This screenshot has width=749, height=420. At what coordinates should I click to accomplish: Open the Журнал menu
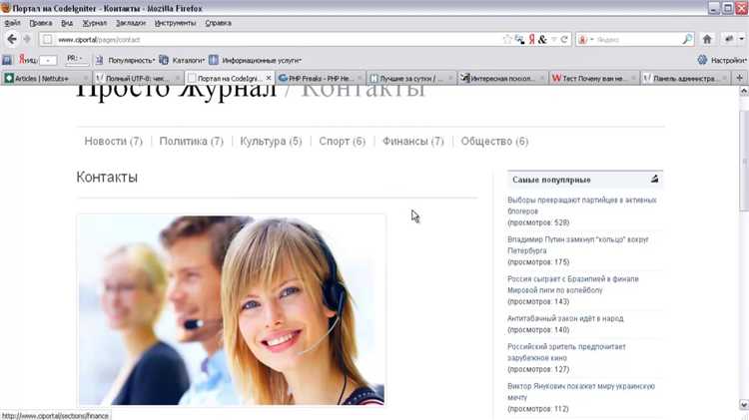(95, 23)
